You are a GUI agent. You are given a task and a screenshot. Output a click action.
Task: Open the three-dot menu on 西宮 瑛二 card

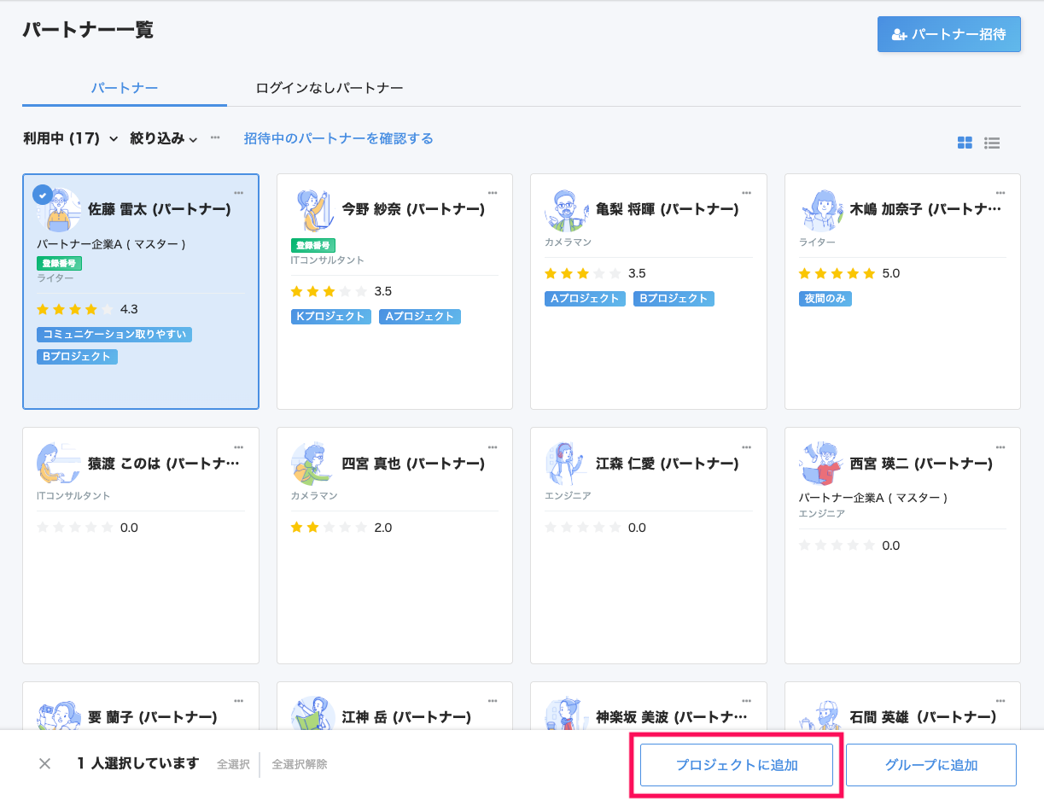(1000, 447)
